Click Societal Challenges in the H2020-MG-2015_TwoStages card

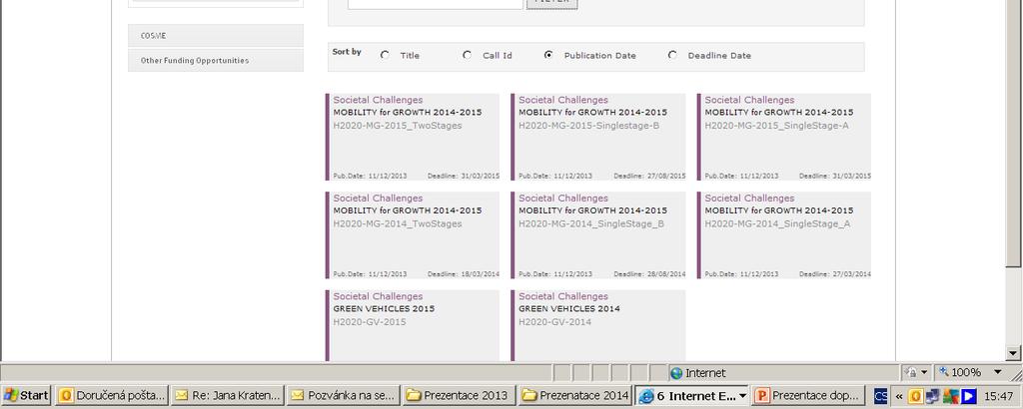tap(378, 100)
